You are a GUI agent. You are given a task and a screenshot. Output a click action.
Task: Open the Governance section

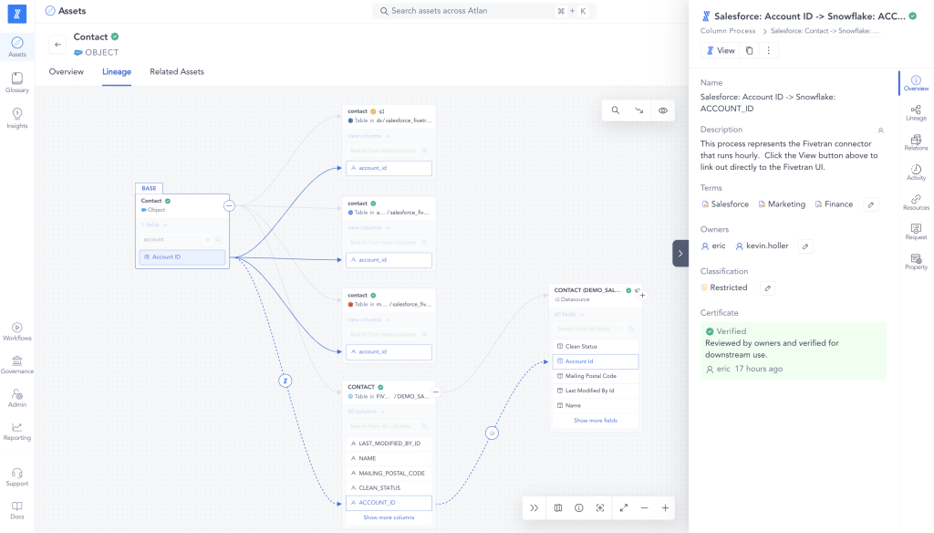16,364
